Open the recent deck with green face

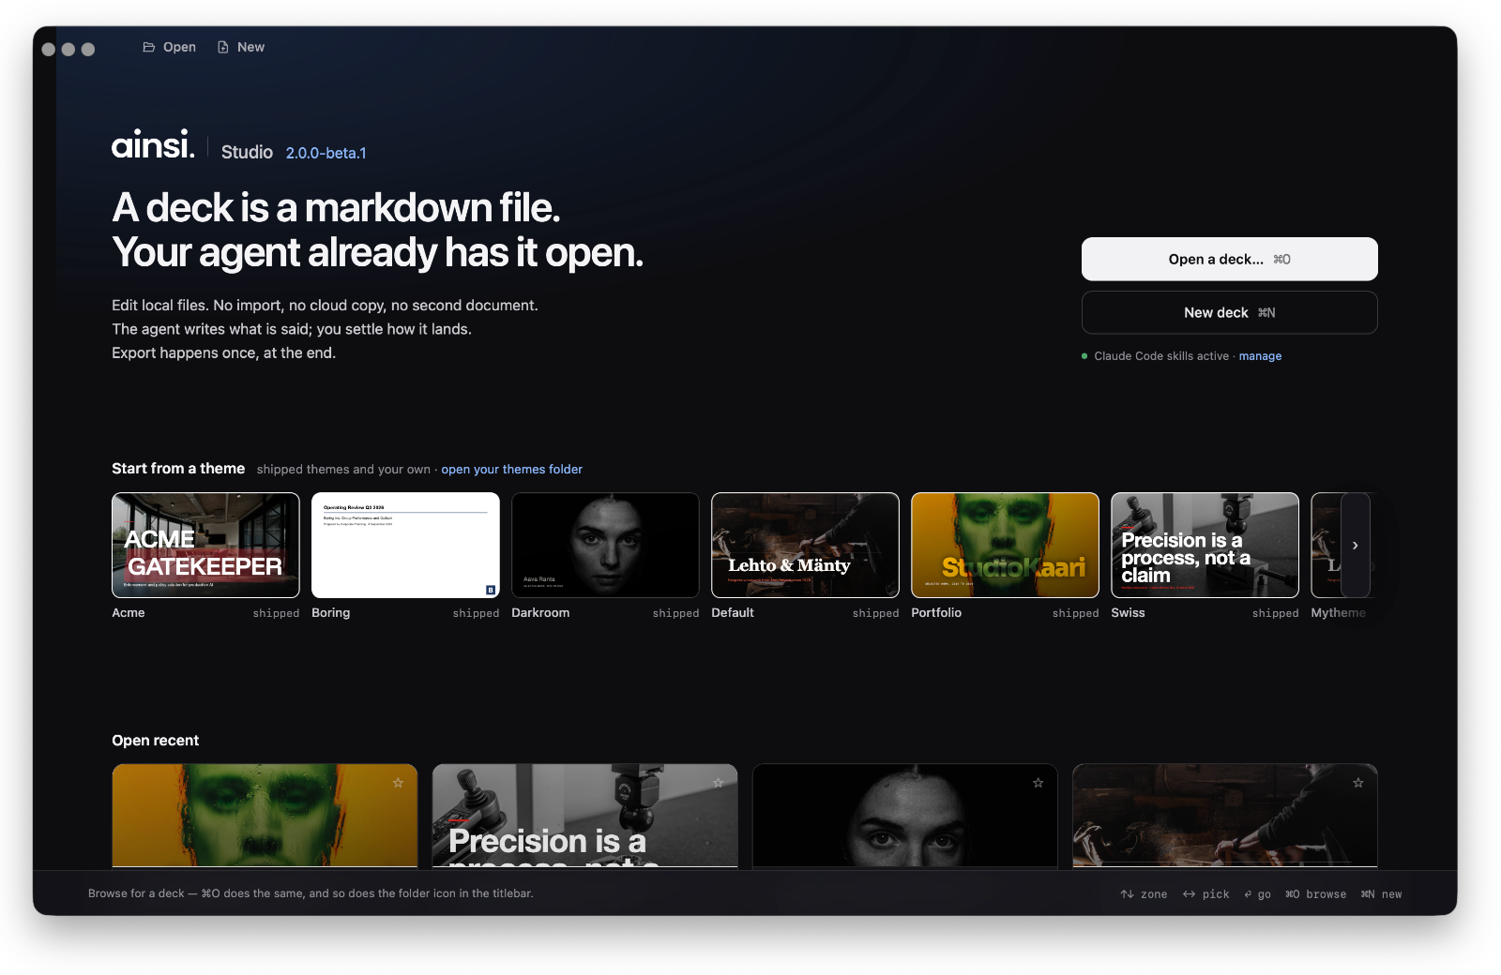265,816
